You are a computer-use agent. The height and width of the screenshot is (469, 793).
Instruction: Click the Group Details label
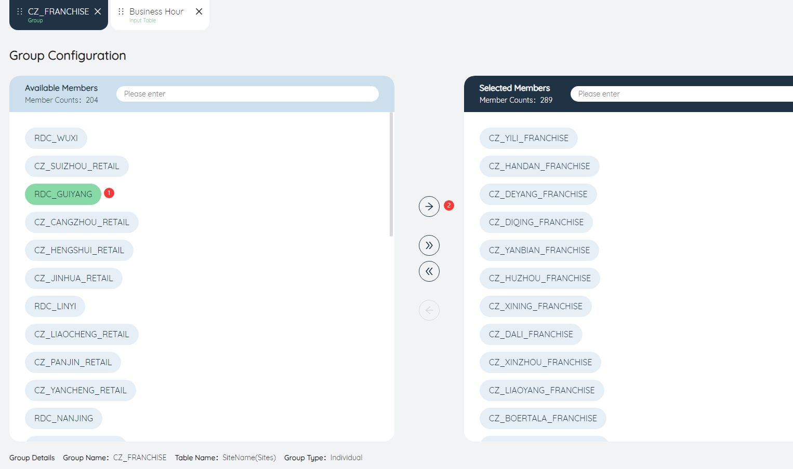pos(32,458)
